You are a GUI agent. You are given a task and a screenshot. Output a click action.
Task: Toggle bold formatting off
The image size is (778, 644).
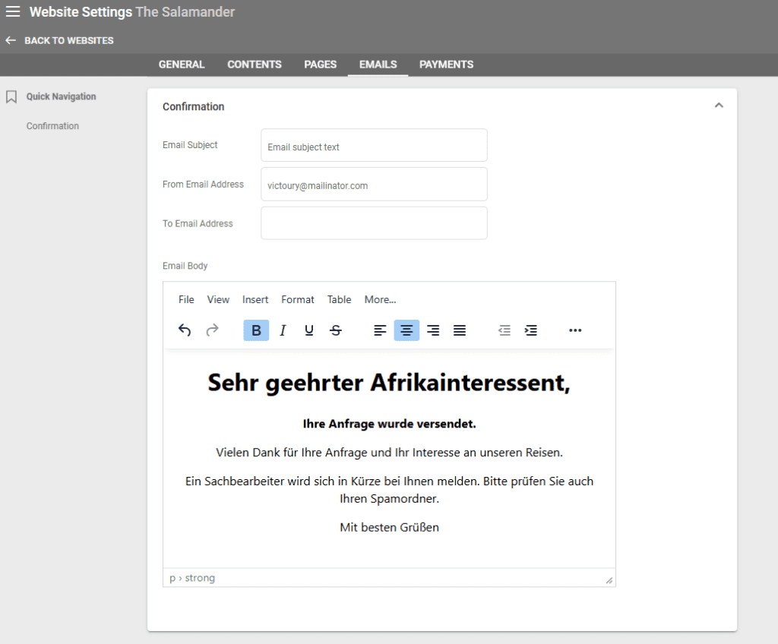point(256,330)
